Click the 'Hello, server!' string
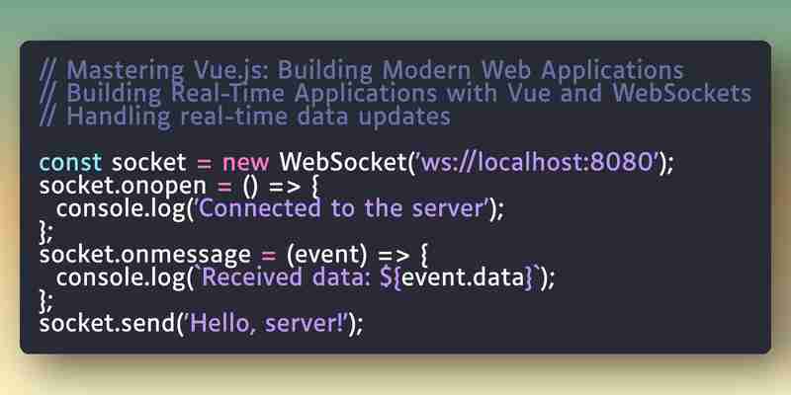 266,324
